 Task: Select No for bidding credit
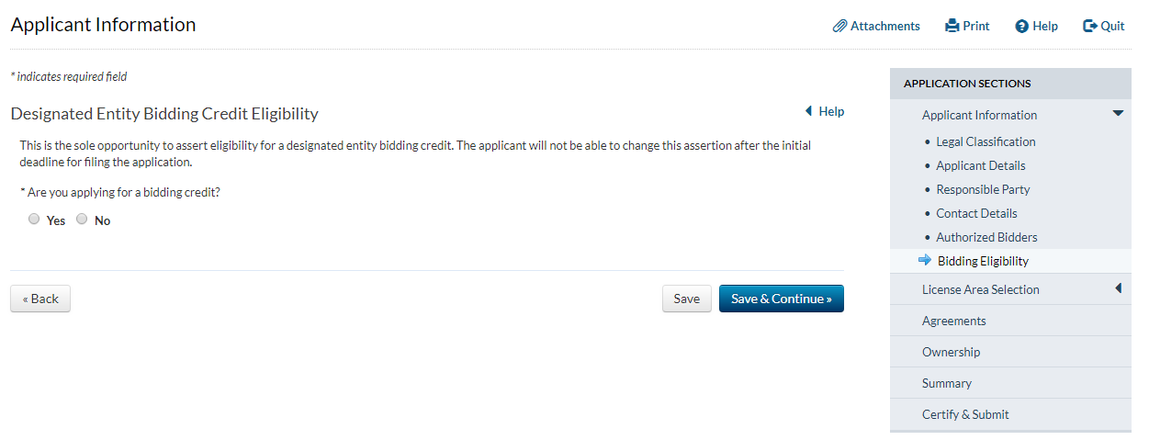coord(82,220)
